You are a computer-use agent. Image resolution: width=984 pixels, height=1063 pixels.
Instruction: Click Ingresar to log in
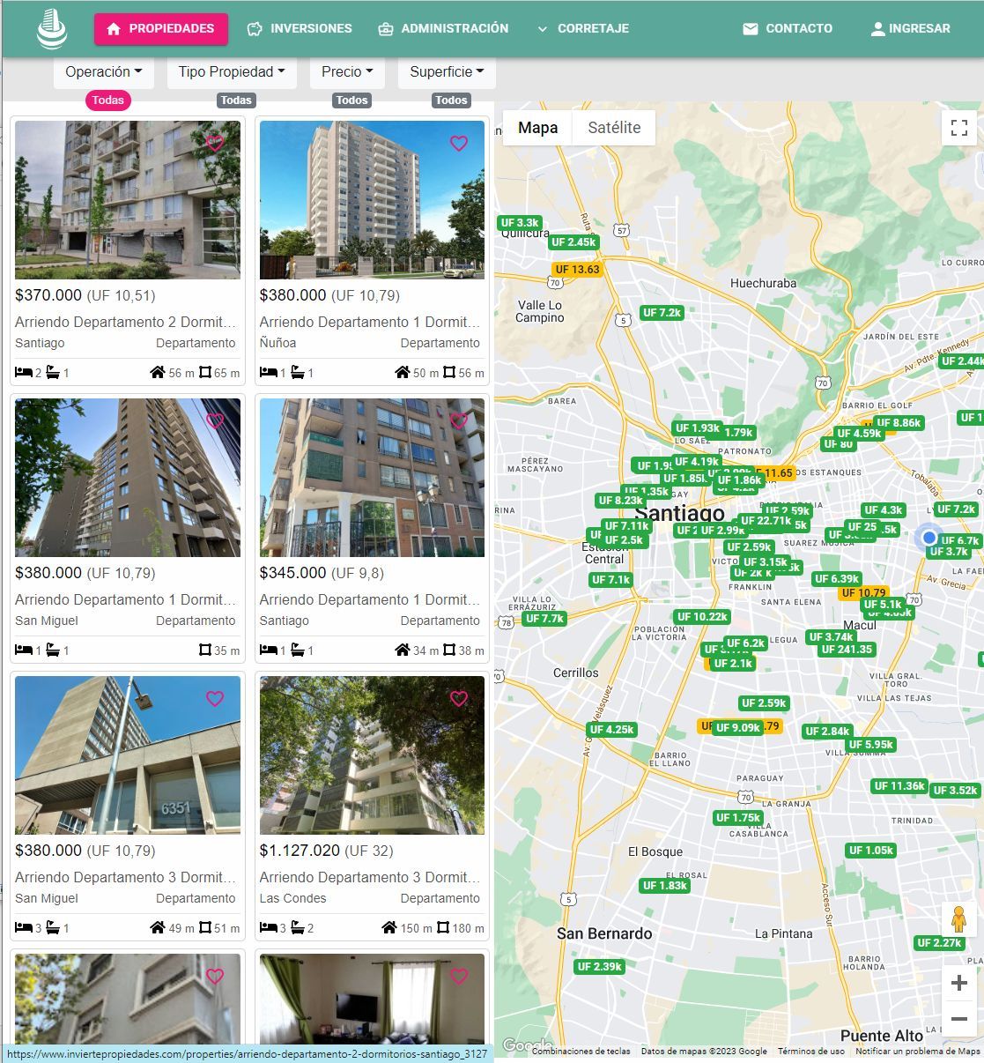click(910, 29)
